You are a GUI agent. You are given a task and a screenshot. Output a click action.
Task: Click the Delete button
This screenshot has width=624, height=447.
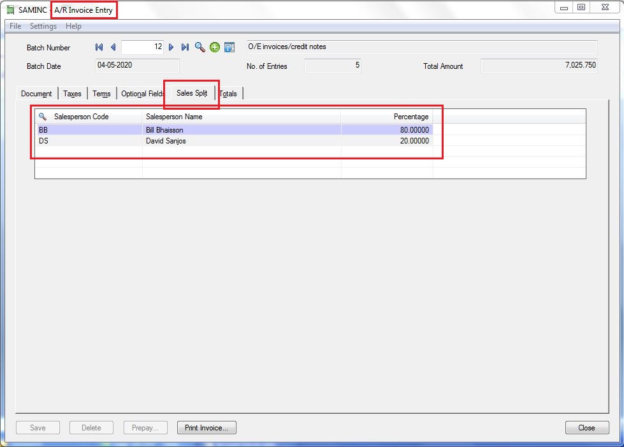91,427
